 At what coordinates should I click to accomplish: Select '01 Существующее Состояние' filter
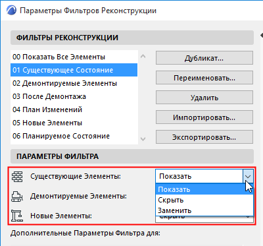tap(74, 70)
